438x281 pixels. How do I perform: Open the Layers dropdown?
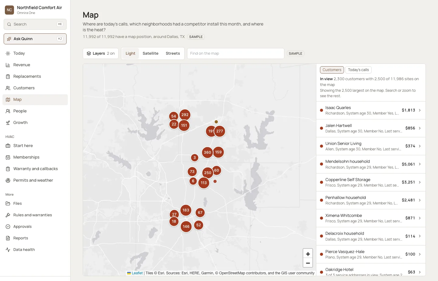(101, 53)
